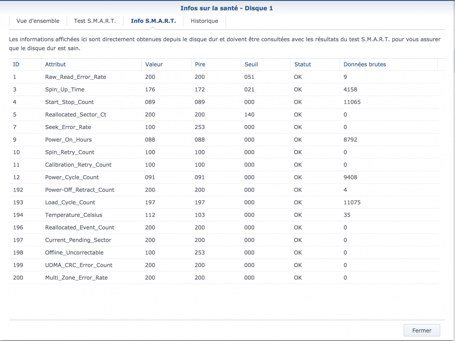Click the worst value 172
Screen dimensions: 455x341
pyautogui.click(x=200, y=90)
